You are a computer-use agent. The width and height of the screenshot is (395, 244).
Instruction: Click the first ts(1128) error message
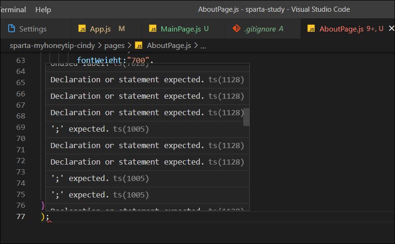[x=147, y=80]
